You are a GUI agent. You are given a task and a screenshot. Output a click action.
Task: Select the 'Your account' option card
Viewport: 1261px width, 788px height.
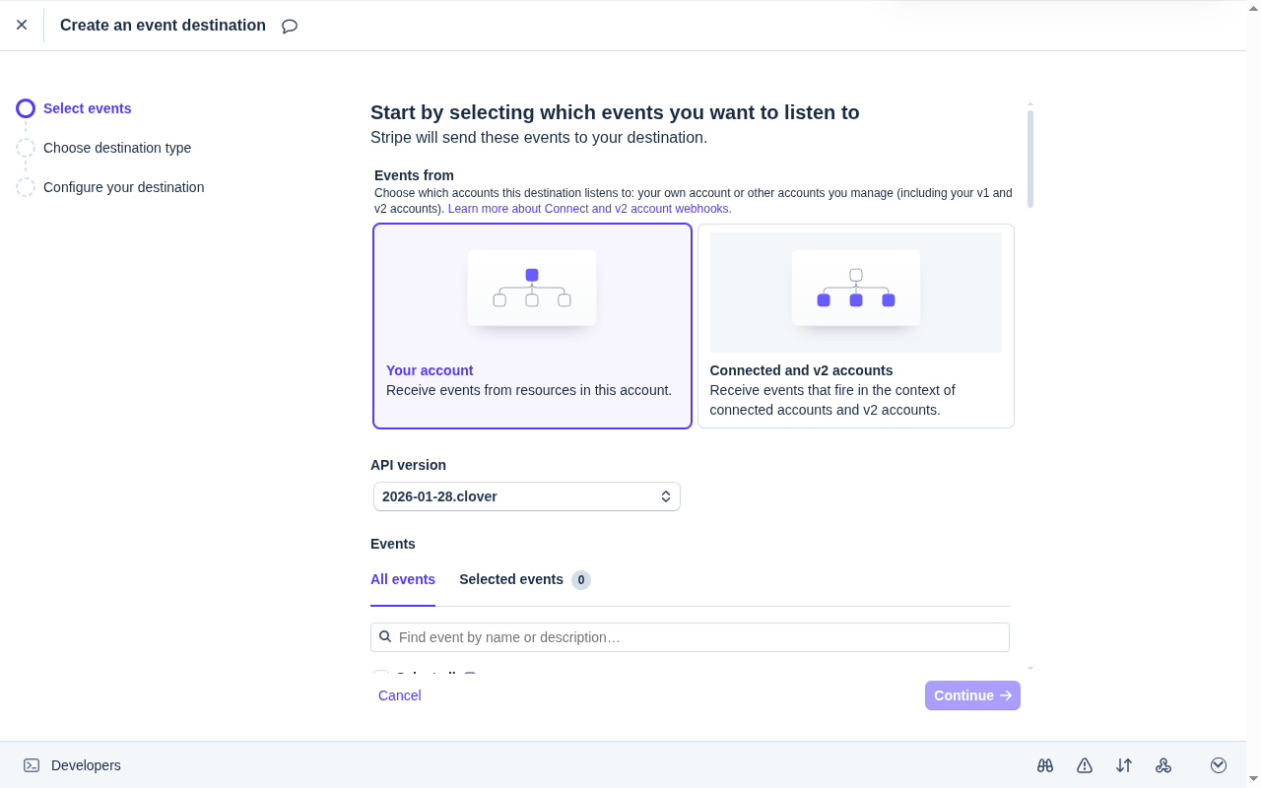(532, 326)
